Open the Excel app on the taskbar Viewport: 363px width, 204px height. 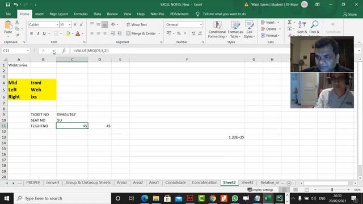coord(268,198)
